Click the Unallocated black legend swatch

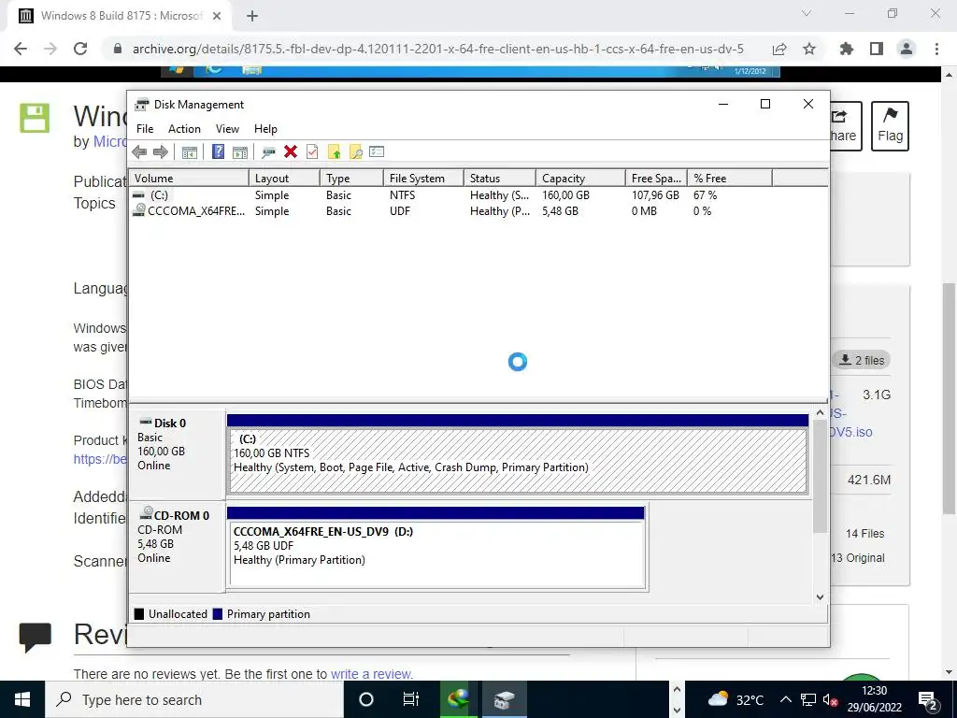pos(139,614)
